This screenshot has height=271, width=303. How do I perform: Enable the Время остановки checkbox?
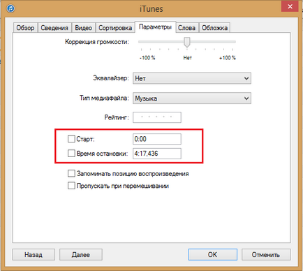click(71, 154)
